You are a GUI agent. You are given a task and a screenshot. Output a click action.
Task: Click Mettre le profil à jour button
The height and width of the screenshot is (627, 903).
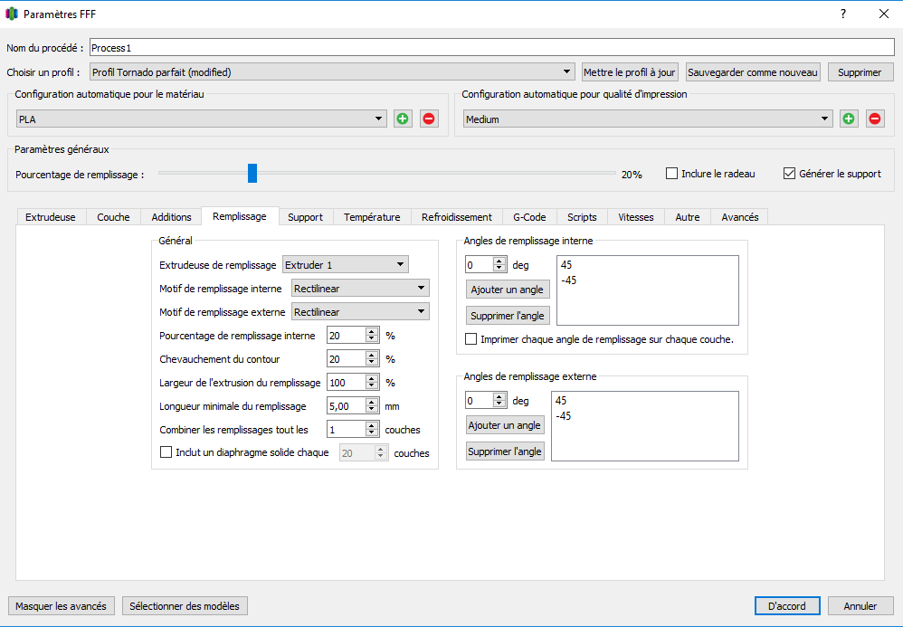[630, 72]
